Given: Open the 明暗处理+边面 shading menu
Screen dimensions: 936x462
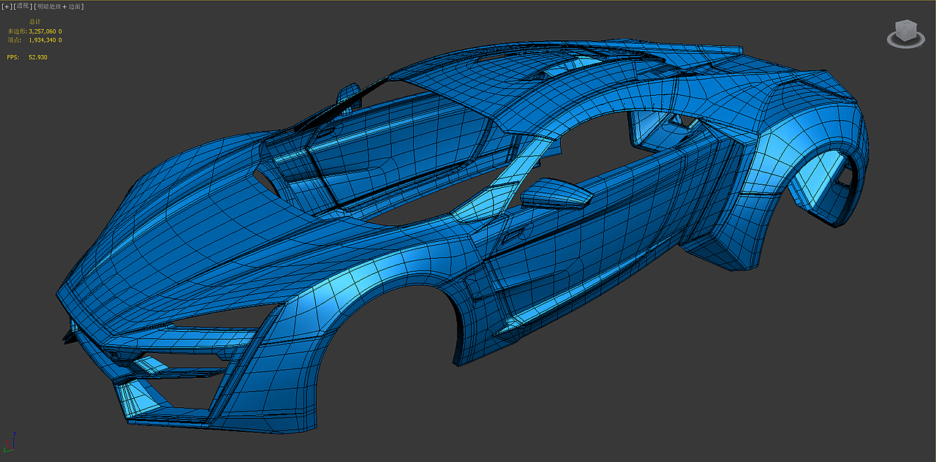Looking at the screenshot, I should pyautogui.click(x=58, y=5).
